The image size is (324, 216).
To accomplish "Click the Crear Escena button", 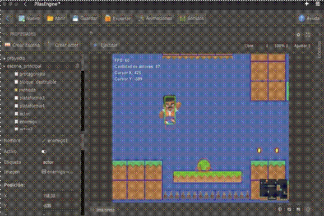I will [x=22, y=45].
